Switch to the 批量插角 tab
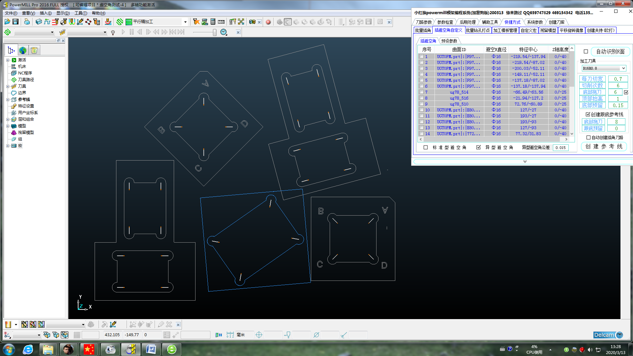 (x=423, y=30)
